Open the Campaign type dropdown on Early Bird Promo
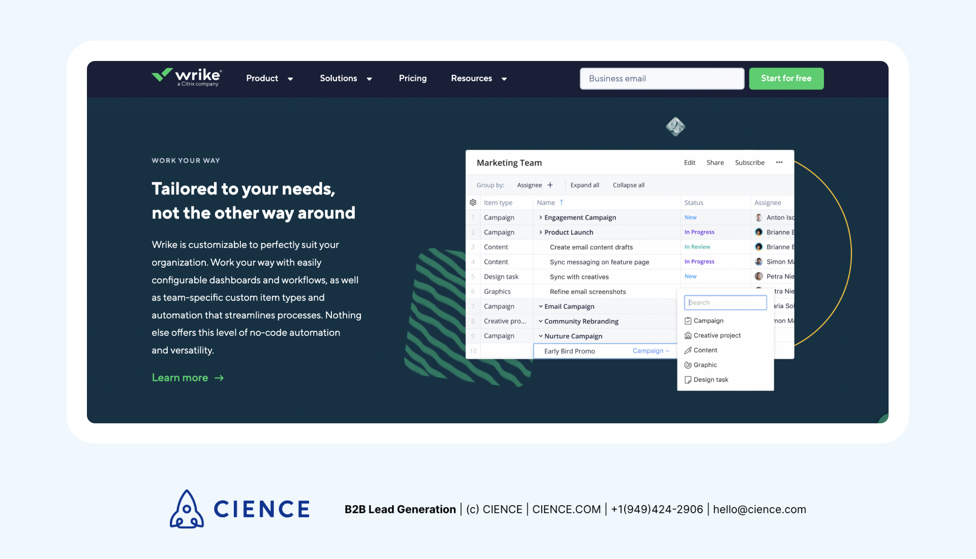976x559 pixels. pos(651,351)
